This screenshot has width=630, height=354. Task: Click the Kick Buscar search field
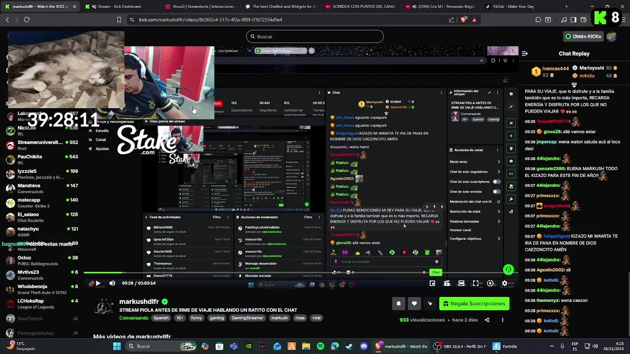(315, 36)
